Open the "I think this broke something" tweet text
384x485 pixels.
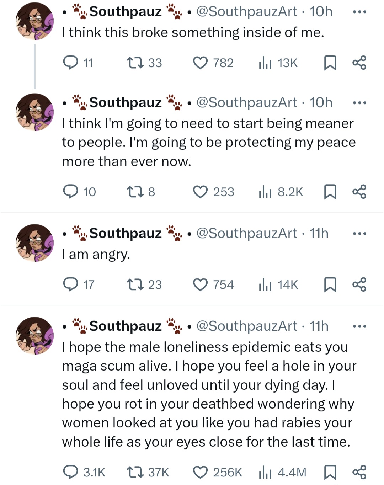pos(193,33)
